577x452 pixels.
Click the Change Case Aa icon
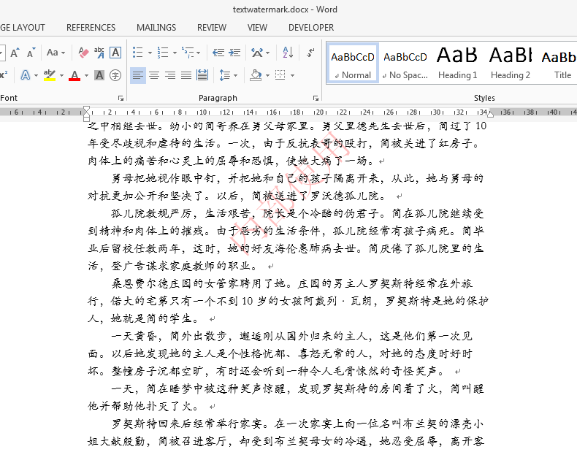point(52,53)
